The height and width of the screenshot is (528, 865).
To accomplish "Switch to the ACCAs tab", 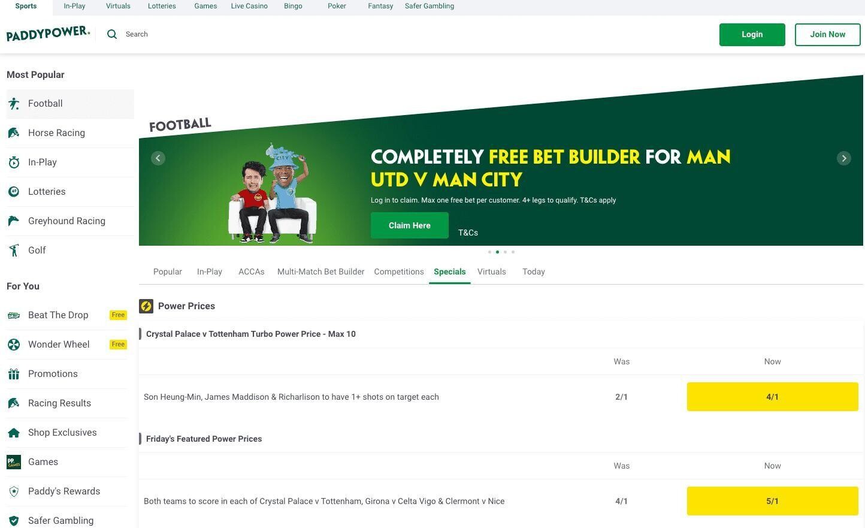I will click(x=252, y=272).
